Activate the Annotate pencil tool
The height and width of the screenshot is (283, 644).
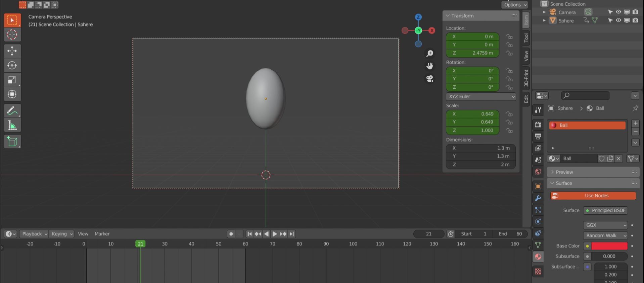(12, 111)
